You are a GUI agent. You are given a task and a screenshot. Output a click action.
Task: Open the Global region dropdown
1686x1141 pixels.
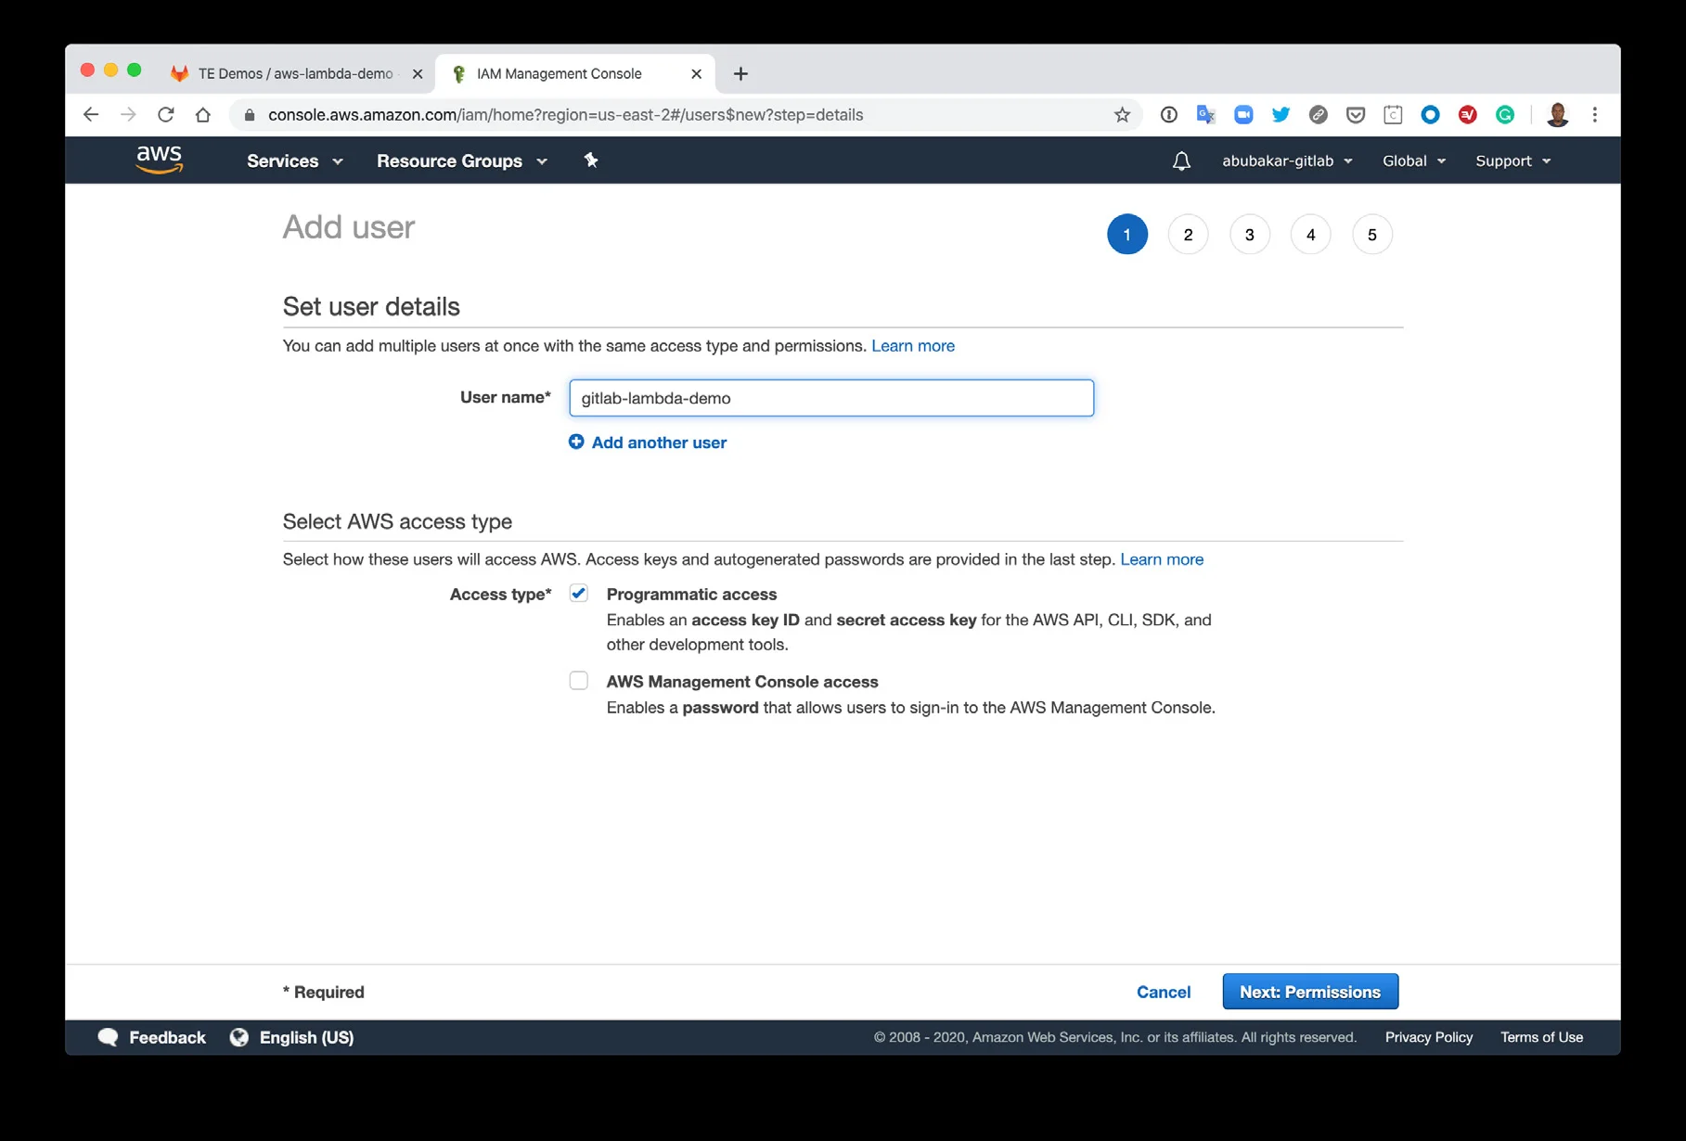pyautogui.click(x=1413, y=161)
